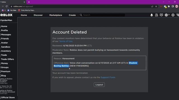Open the SpiderMan user profile in the sidebar

6,20
